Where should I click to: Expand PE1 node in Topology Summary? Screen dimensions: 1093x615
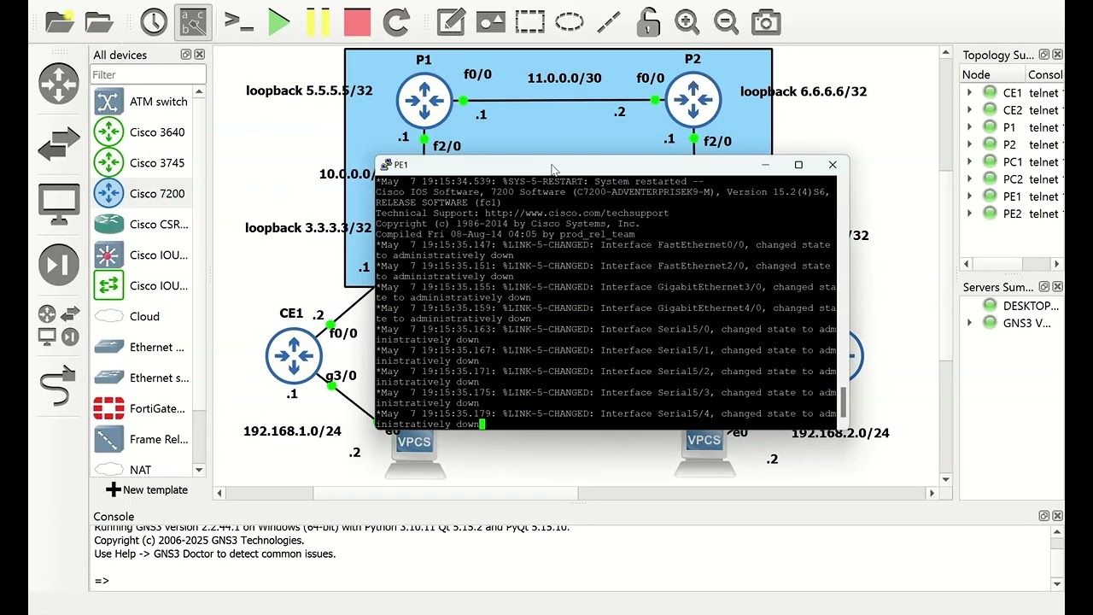pos(969,196)
